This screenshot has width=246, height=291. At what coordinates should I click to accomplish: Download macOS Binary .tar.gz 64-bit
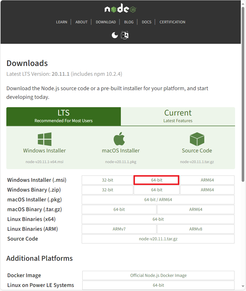pos(119,209)
